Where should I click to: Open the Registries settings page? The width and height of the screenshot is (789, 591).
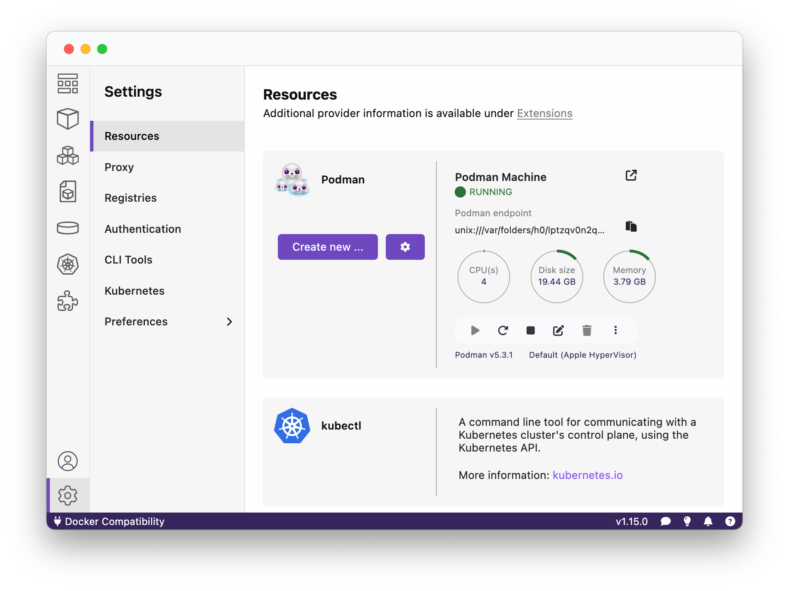[x=130, y=198]
